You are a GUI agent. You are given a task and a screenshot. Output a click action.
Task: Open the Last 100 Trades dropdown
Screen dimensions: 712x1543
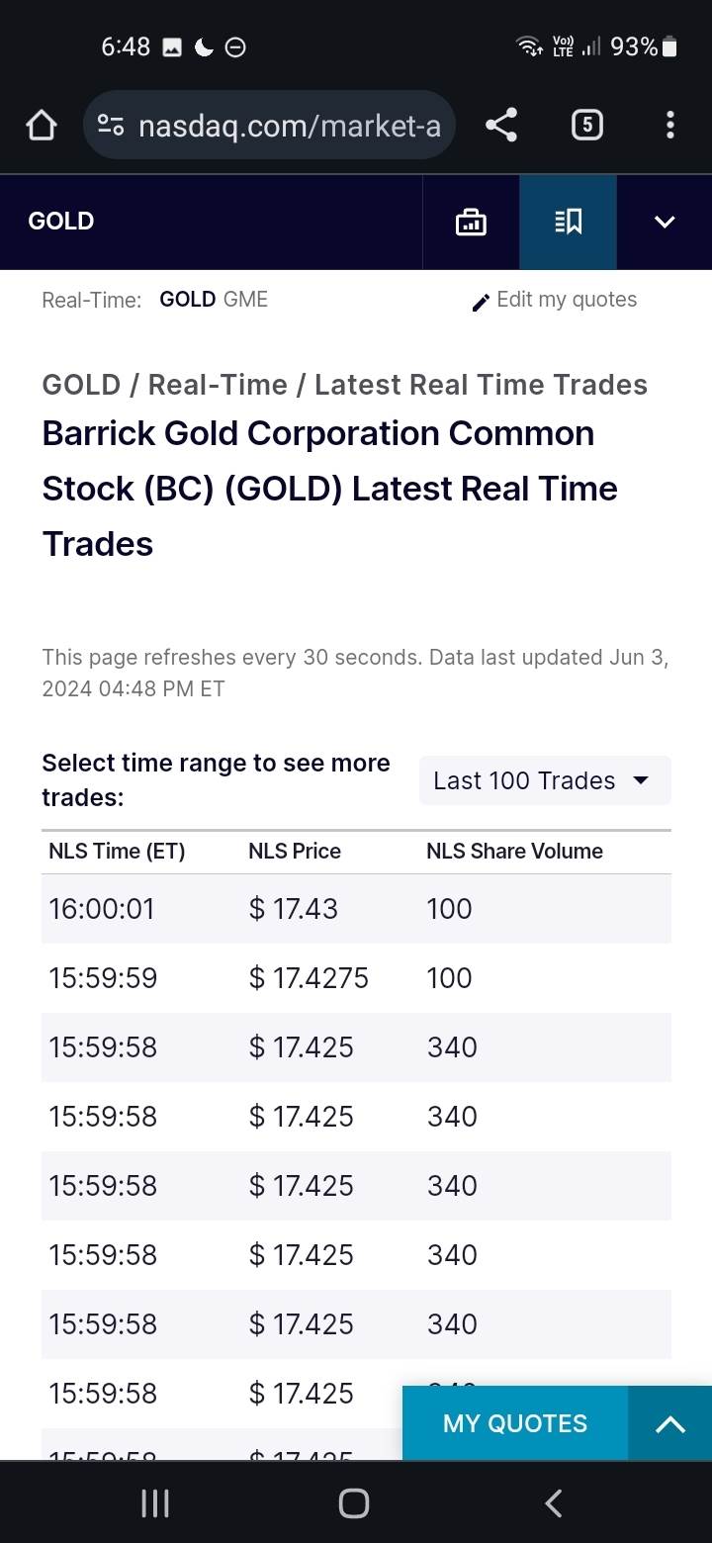click(x=545, y=780)
